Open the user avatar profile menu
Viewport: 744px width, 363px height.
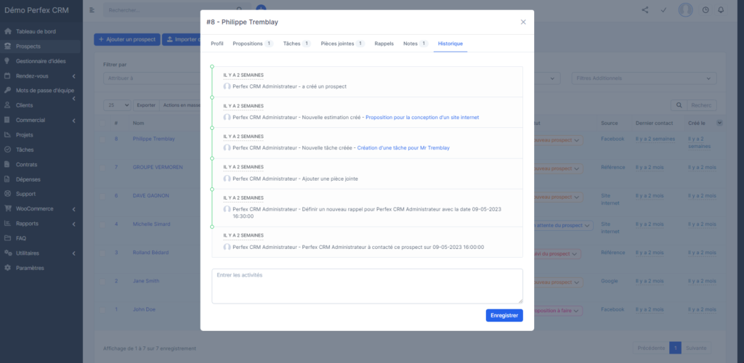[x=686, y=10]
